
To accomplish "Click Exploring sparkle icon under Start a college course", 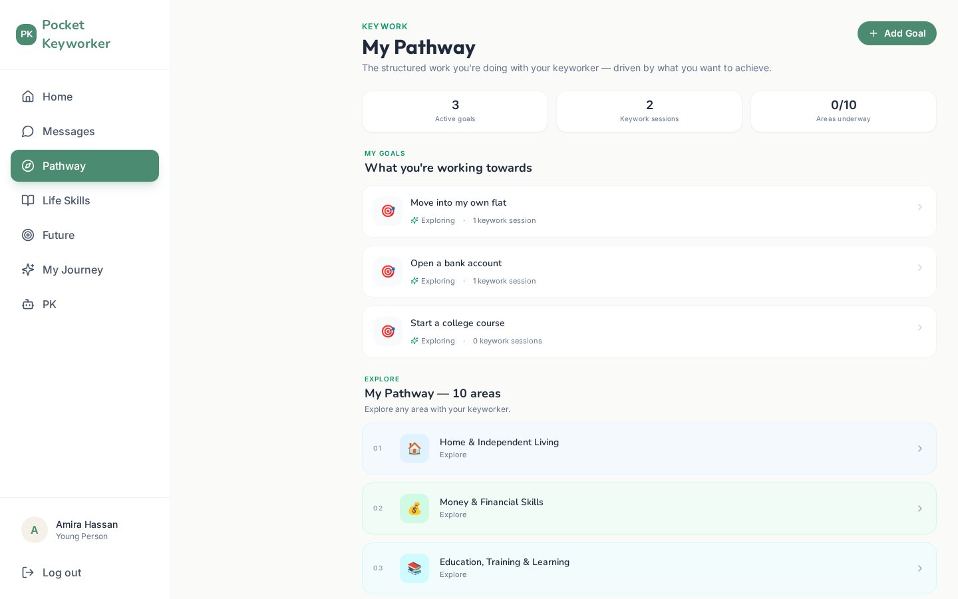I will tap(414, 341).
